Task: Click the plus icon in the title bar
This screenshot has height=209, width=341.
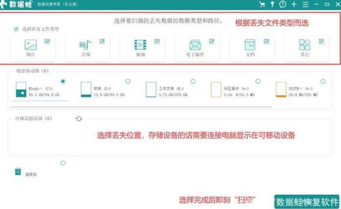Action: coord(294,4)
